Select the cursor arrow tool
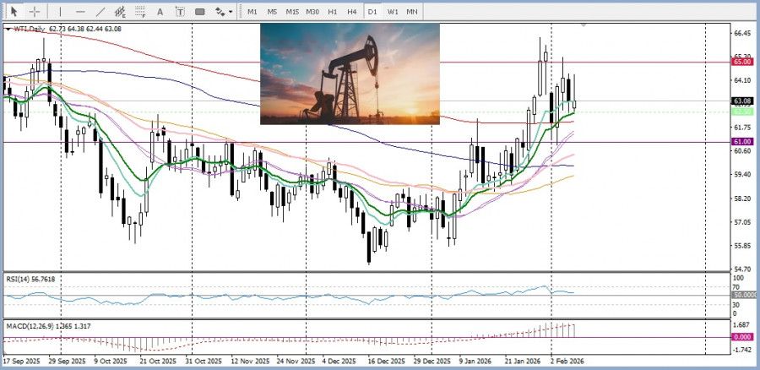Screen dimensions: 760x370 (14, 12)
